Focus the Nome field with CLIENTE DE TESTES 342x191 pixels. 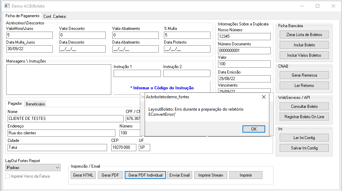tap(65, 119)
